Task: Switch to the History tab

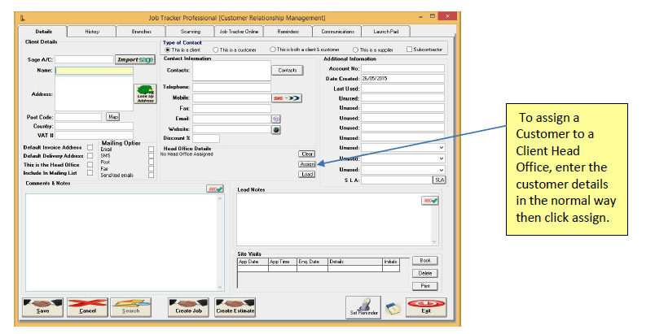Action: pos(92,32)
